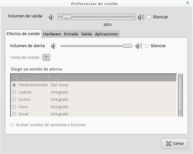Enable Activar sonidos de ventanas y botones
The width and height of the screenshot is (193, 154).
pos(12,125)
